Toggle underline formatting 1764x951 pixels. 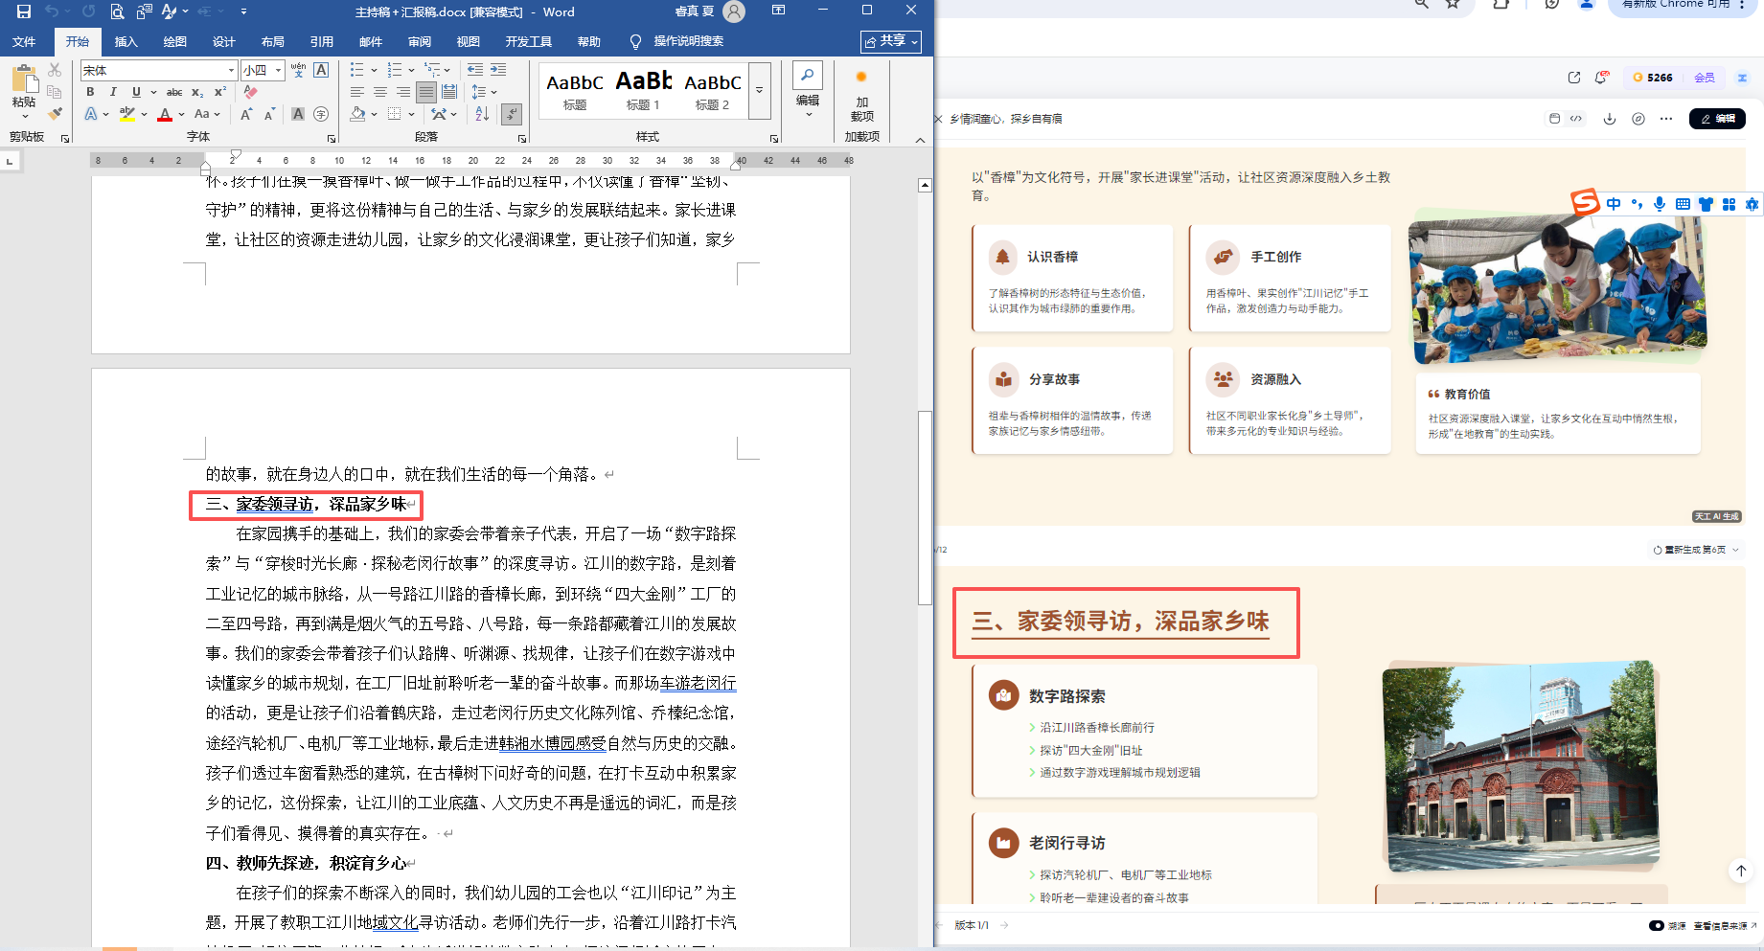[x=136, y=92]
